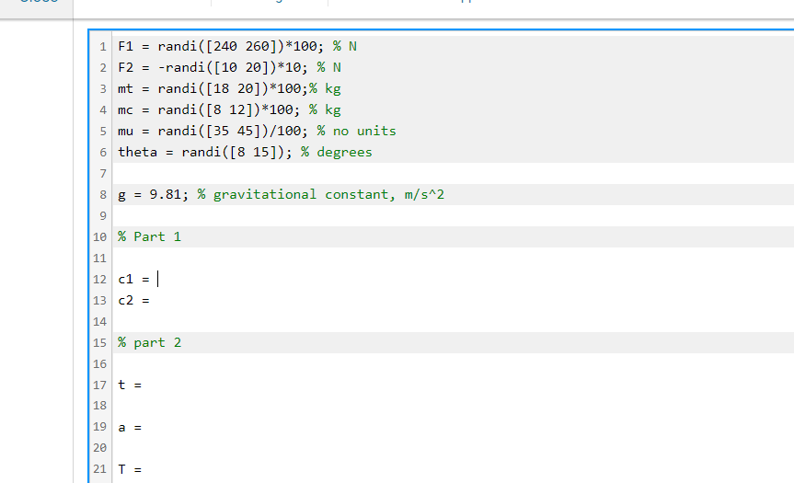Click the mu = randi([35 45])/100 line
794x483 pixels.
[257, 132]
